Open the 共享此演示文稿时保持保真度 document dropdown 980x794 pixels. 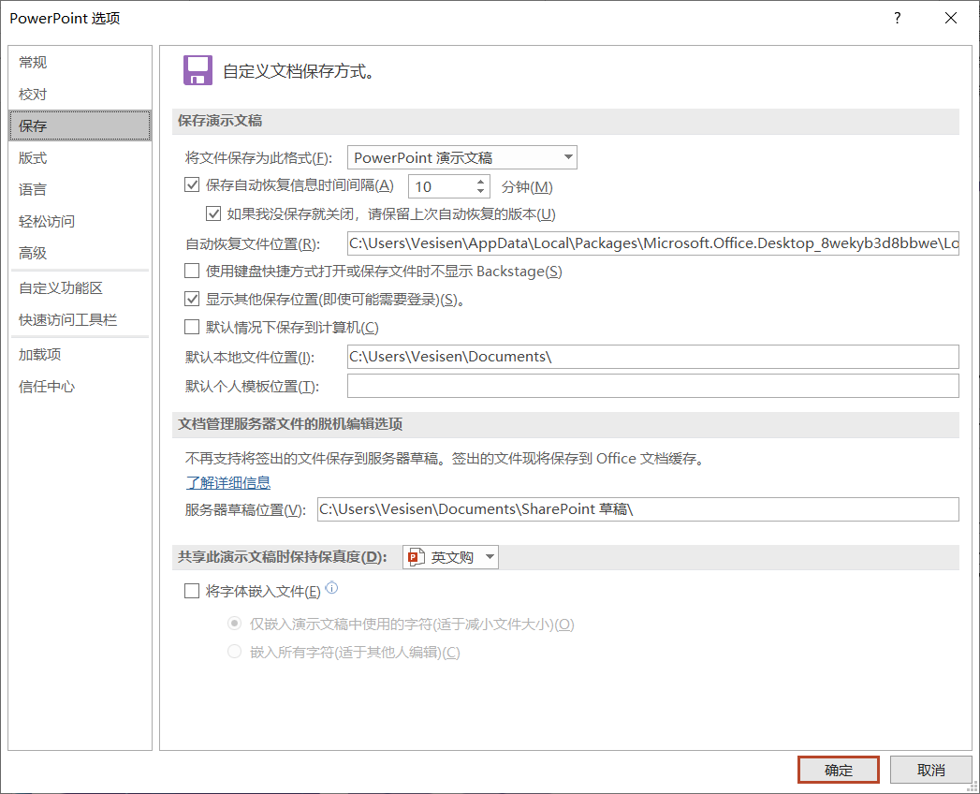pos(450,556)
